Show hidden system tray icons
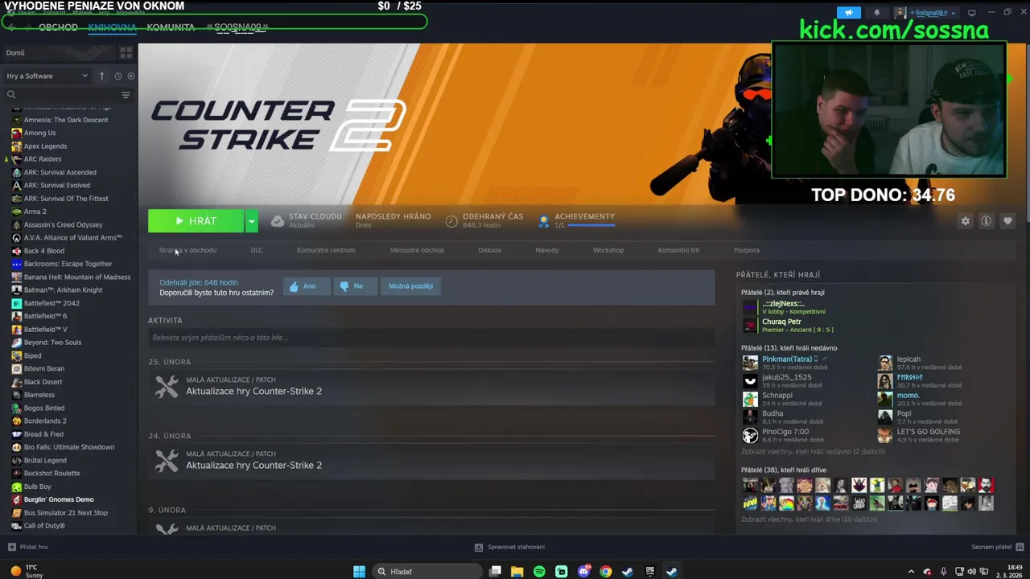The width and height of the screenshot is (1030, 579). (911, 572)
